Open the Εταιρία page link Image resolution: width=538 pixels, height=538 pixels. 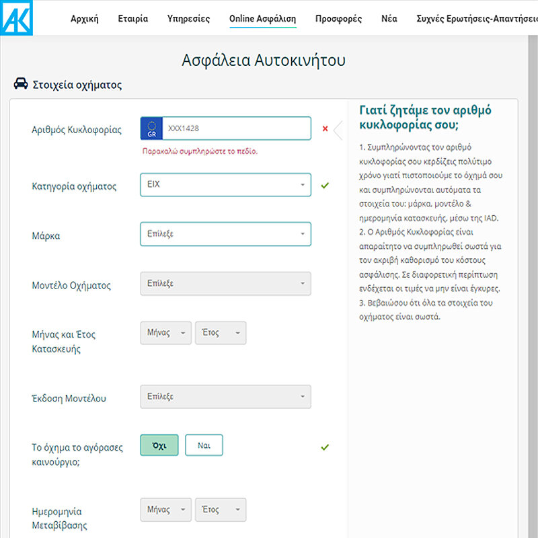coord(132,19)
